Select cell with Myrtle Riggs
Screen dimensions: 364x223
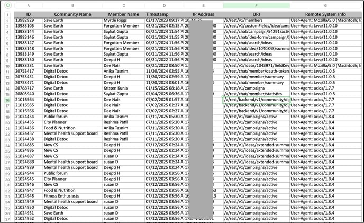pyautogui.click(x=124, y=20)
